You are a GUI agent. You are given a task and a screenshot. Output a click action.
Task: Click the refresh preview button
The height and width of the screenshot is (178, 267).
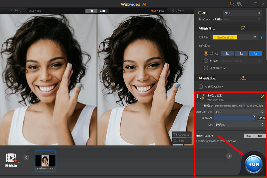182,134
